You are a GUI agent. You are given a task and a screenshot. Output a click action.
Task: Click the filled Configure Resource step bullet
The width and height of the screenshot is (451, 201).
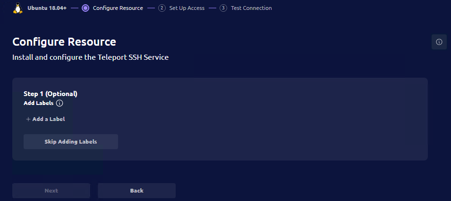[85, 8]
